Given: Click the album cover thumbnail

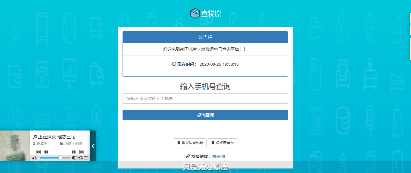Looking at the screenshot, I should click(x=15, y=146).
